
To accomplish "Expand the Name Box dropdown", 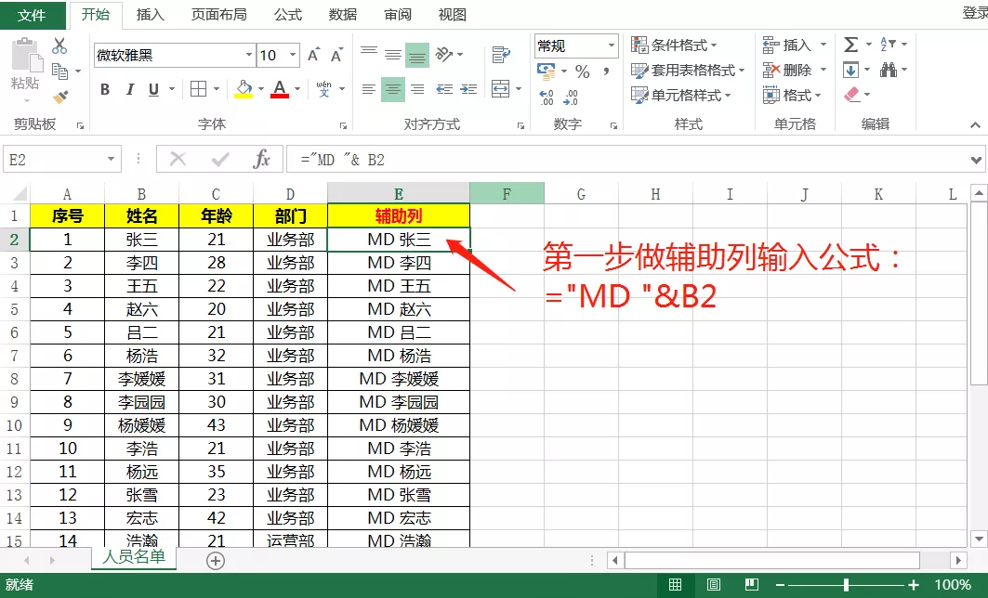I will tap(111, 160).
